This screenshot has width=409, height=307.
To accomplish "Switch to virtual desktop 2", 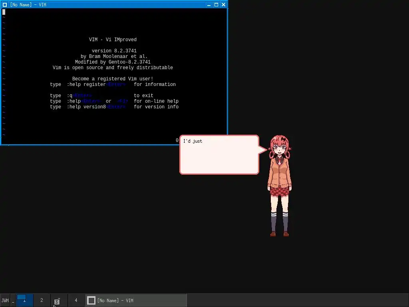I will coord(42,301).
